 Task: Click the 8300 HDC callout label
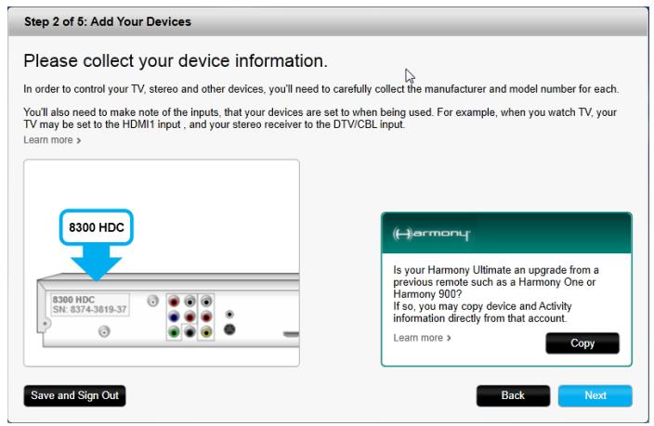tap(97, 227)
